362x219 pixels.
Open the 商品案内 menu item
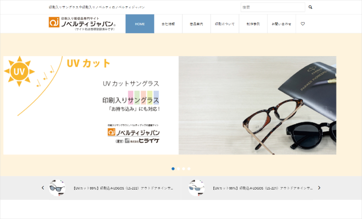coord(196,24)
